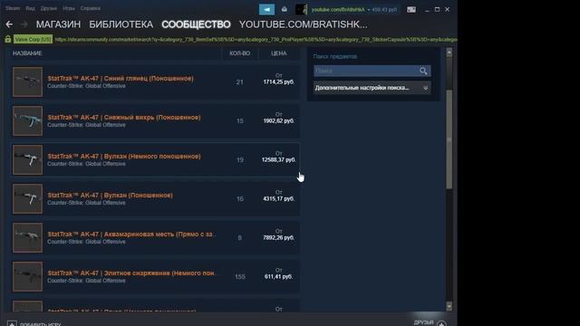This screenshot has height=326, width=580.
Task: Open StatTrak AK-47 Вулкан (Немного поношенное) listing
Action: (124, 157)
